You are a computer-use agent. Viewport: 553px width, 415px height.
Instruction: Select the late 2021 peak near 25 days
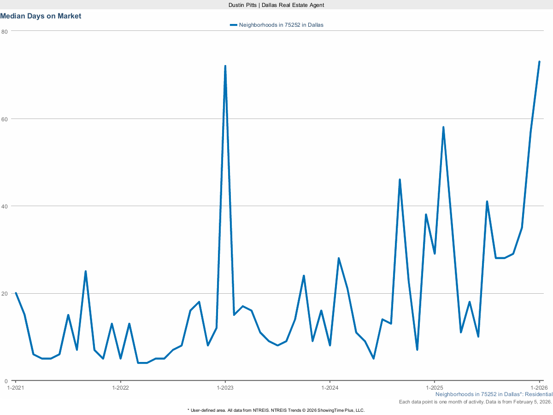[85, 271]
